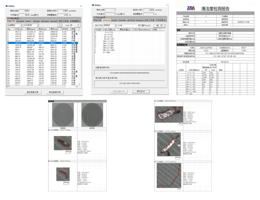Go to next page of particle list
The image size is (260, 200).
(78, 25)
